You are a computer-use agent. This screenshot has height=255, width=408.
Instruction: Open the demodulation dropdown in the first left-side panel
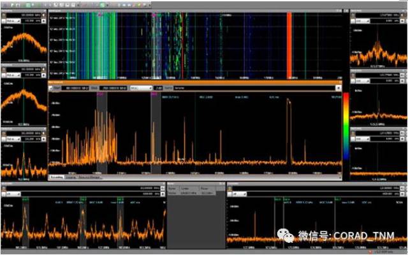[x=13, y=21]
